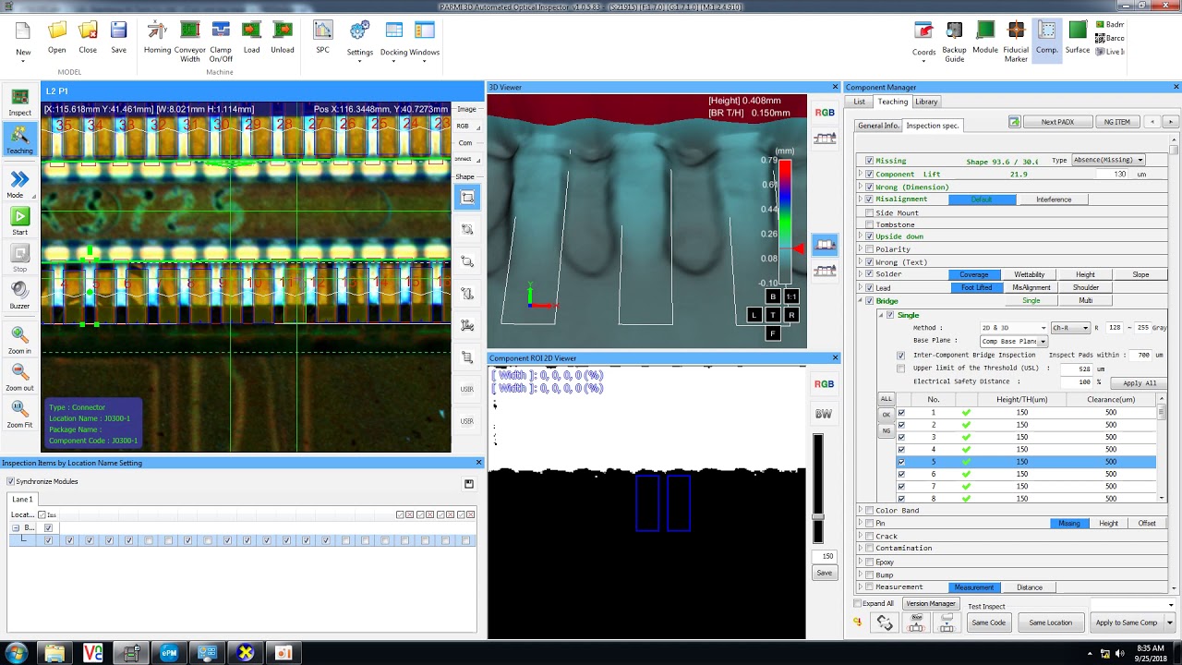Click the height color scale bar
This screenshot has height=665, width=1182.
(784, 222)
